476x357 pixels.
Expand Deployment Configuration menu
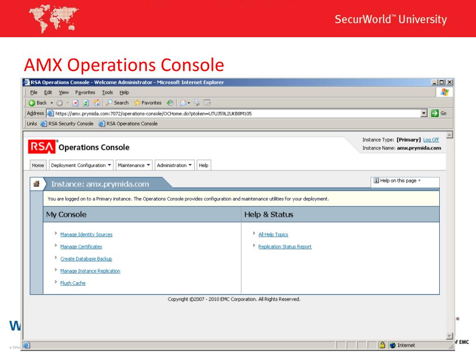pos(81,165)
